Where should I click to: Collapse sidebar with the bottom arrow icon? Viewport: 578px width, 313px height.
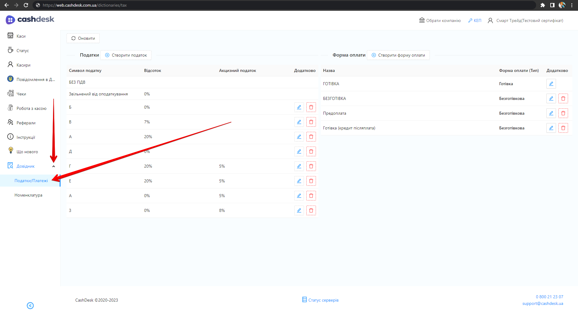tap(30, 305)
